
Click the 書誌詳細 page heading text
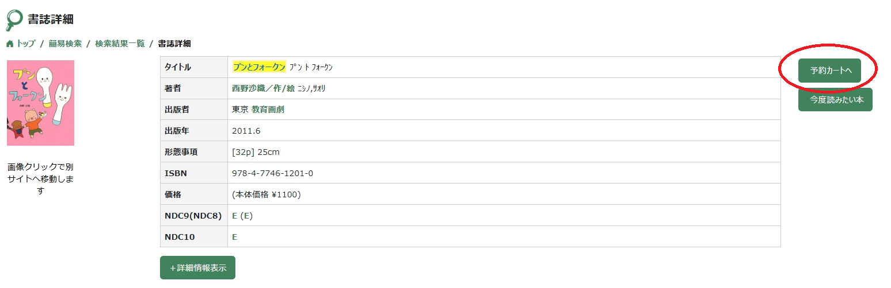[x=51, y=20]
